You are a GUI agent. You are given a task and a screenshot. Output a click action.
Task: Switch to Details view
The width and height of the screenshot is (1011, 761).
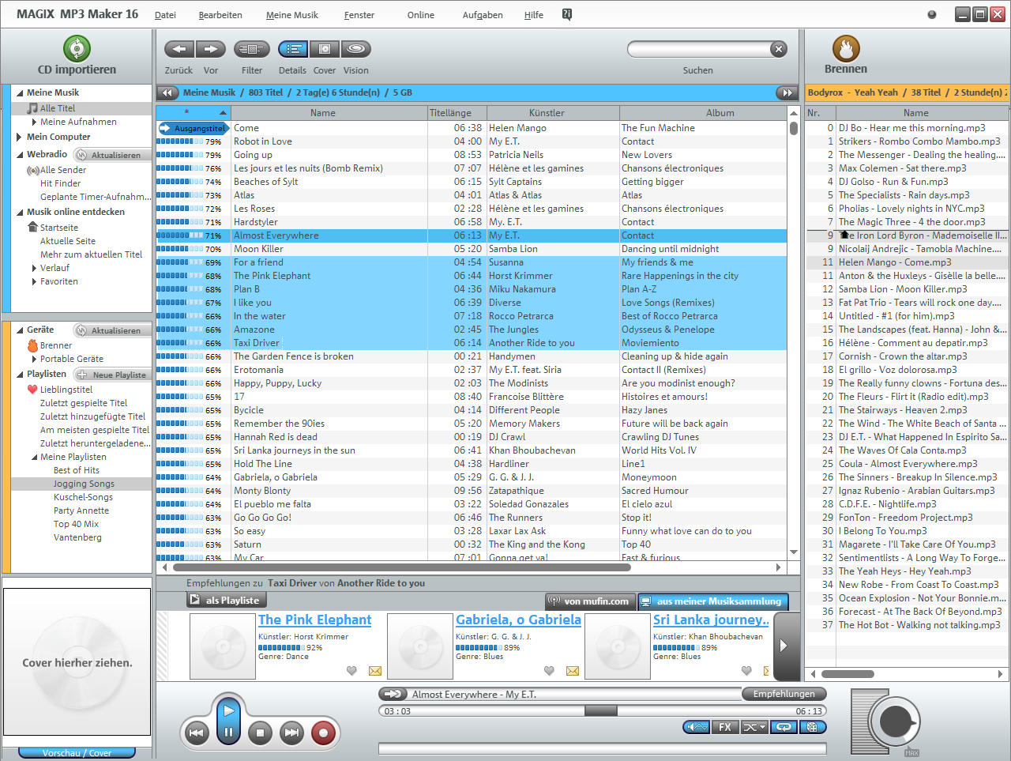(x=292, y=49)
